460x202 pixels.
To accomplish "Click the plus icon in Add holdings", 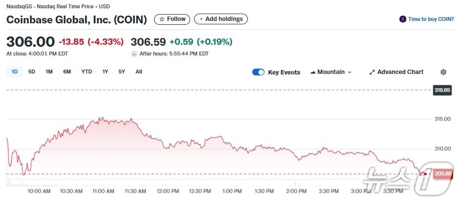I will (x=201, y=19).
